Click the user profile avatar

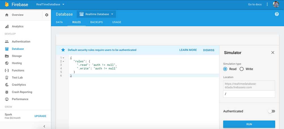(x=276, y=5)
